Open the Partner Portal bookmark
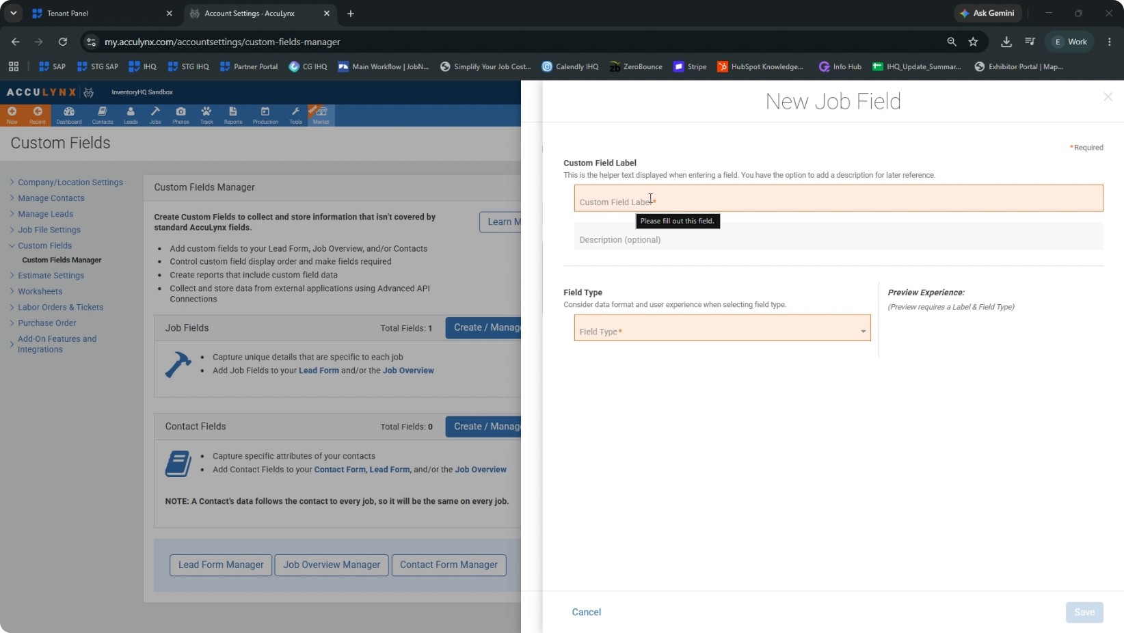 [x=249, y=66]
